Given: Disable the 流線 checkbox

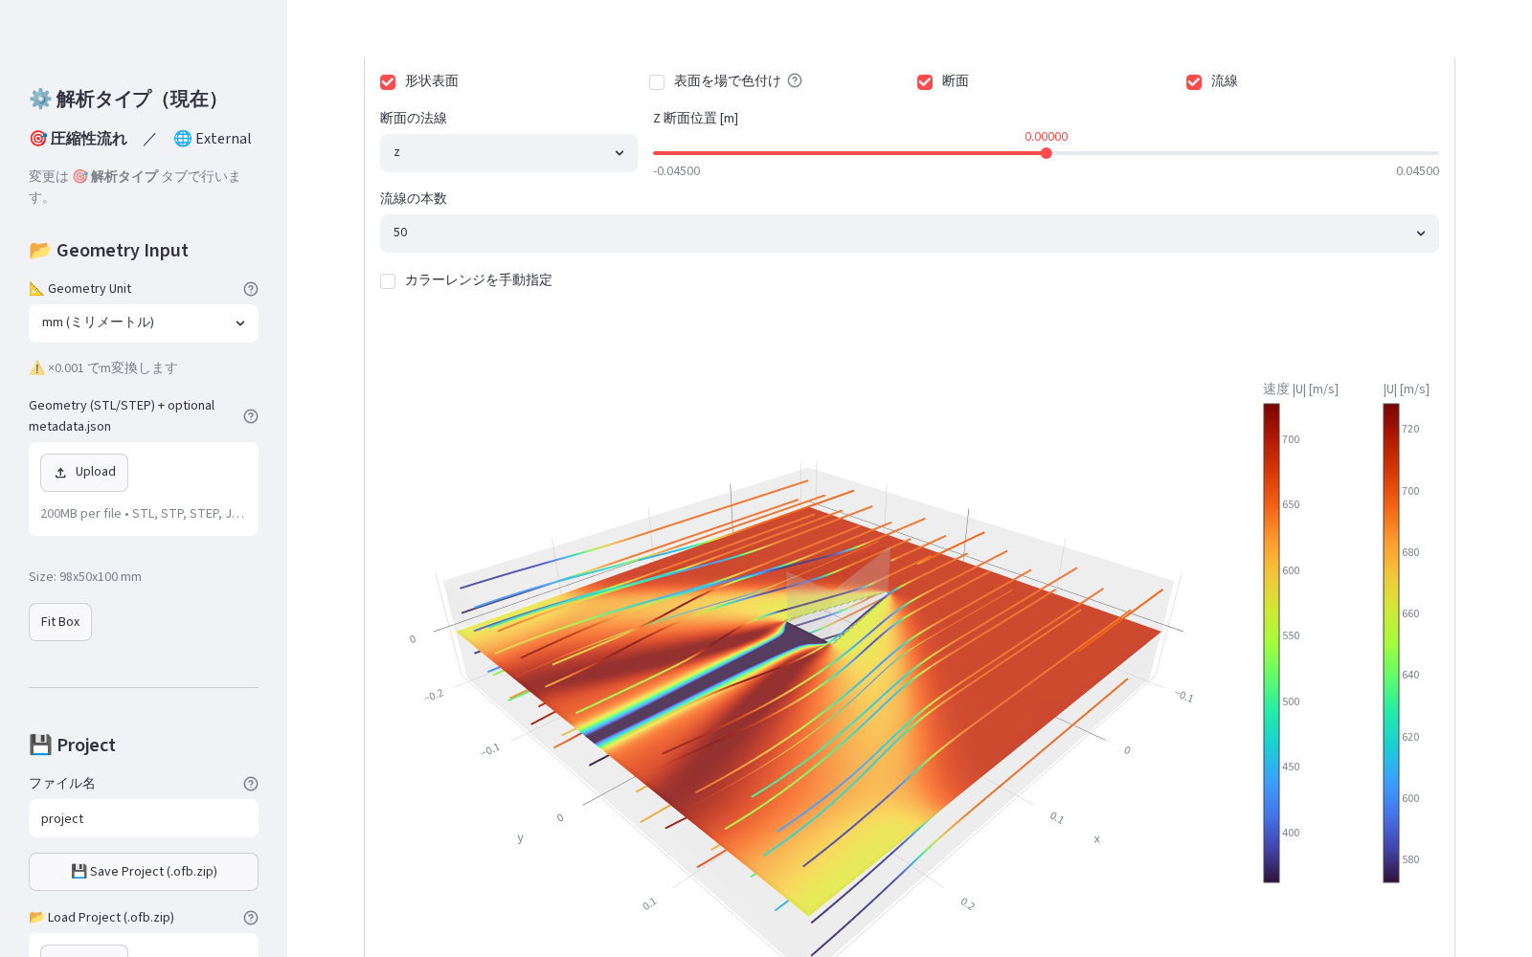Looking at the screenshot, I should click(x=1194, y=82).
